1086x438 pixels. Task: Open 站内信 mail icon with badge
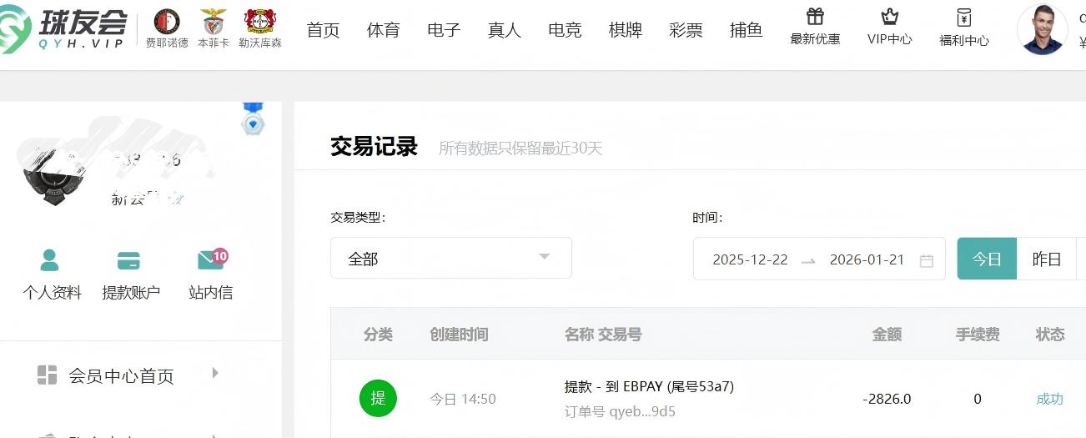(x=210, y=260)
